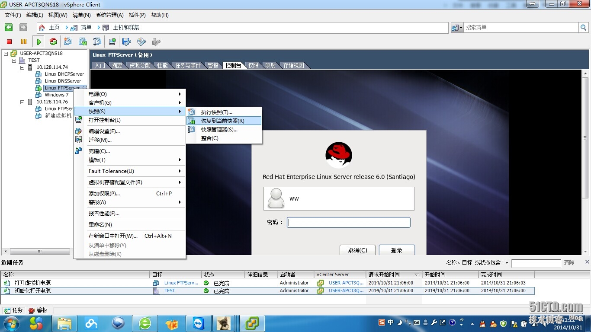Click the Alarms (警报) status bar icon
Image resolution: width=591 pixels, height=332 pixels.
tap(32, 310)
